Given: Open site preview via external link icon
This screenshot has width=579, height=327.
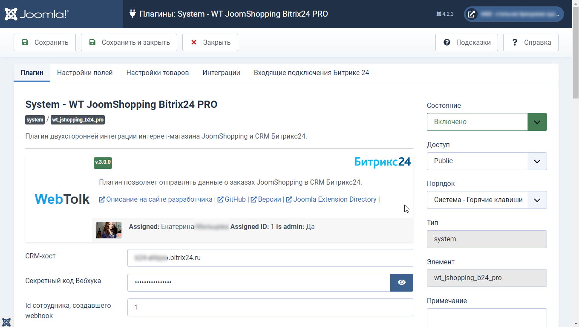Looking at the screenshot, I should pos(472,14).
